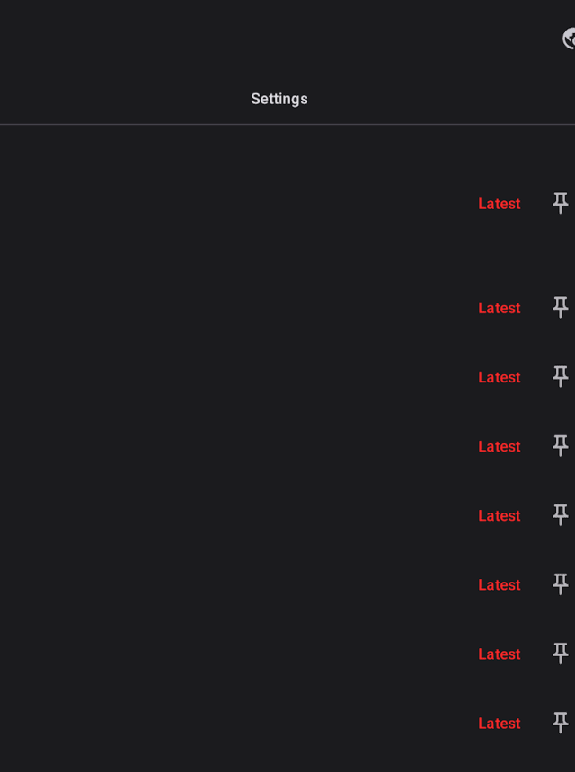This screenshot has width=575, height=772.
Task: Pin the eighth entry in the list
Action: (x=560, y=723)
